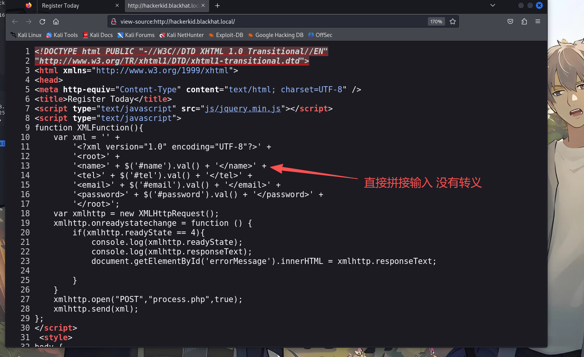
Task: Go to the browser Home page
Action: coord(56,22)
